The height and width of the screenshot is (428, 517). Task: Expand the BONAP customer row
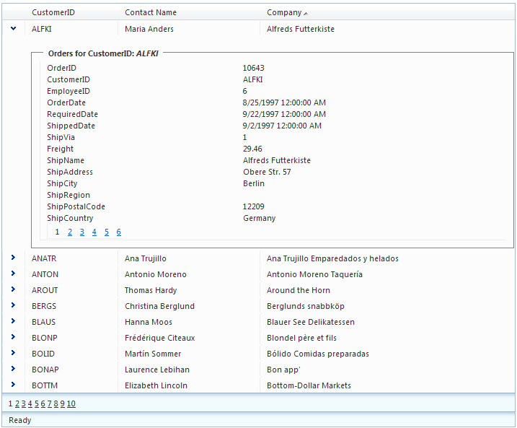[x=13, y=368]
